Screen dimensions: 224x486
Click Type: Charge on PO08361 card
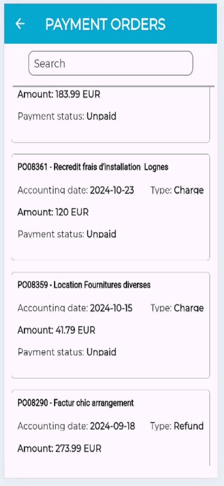(177, 191)
